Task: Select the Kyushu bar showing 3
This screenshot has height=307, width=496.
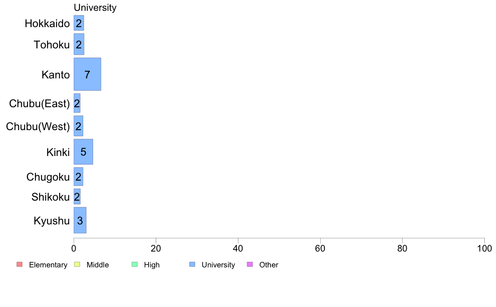Action: [80, 220]
